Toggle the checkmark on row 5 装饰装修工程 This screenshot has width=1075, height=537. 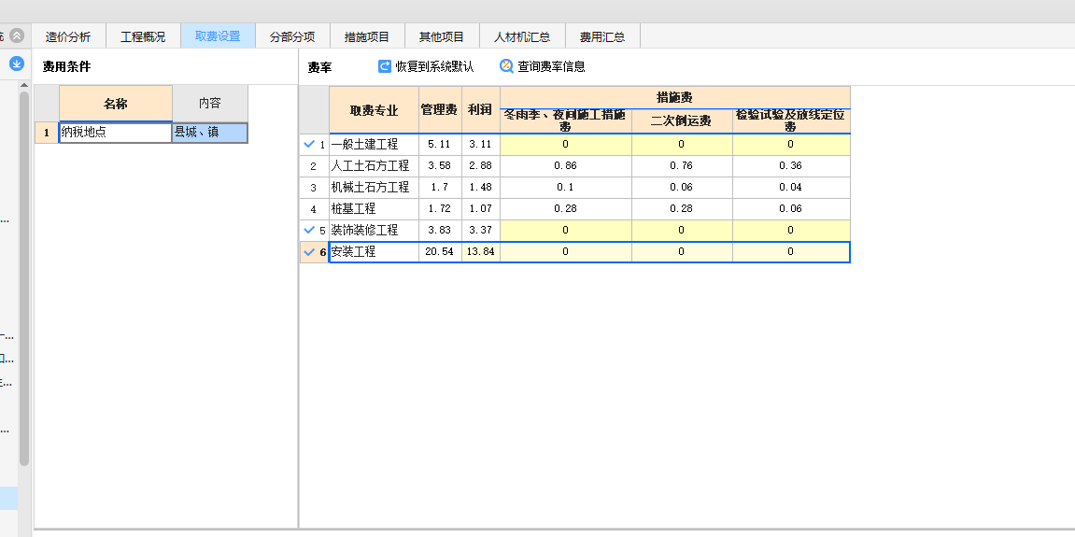309,230
